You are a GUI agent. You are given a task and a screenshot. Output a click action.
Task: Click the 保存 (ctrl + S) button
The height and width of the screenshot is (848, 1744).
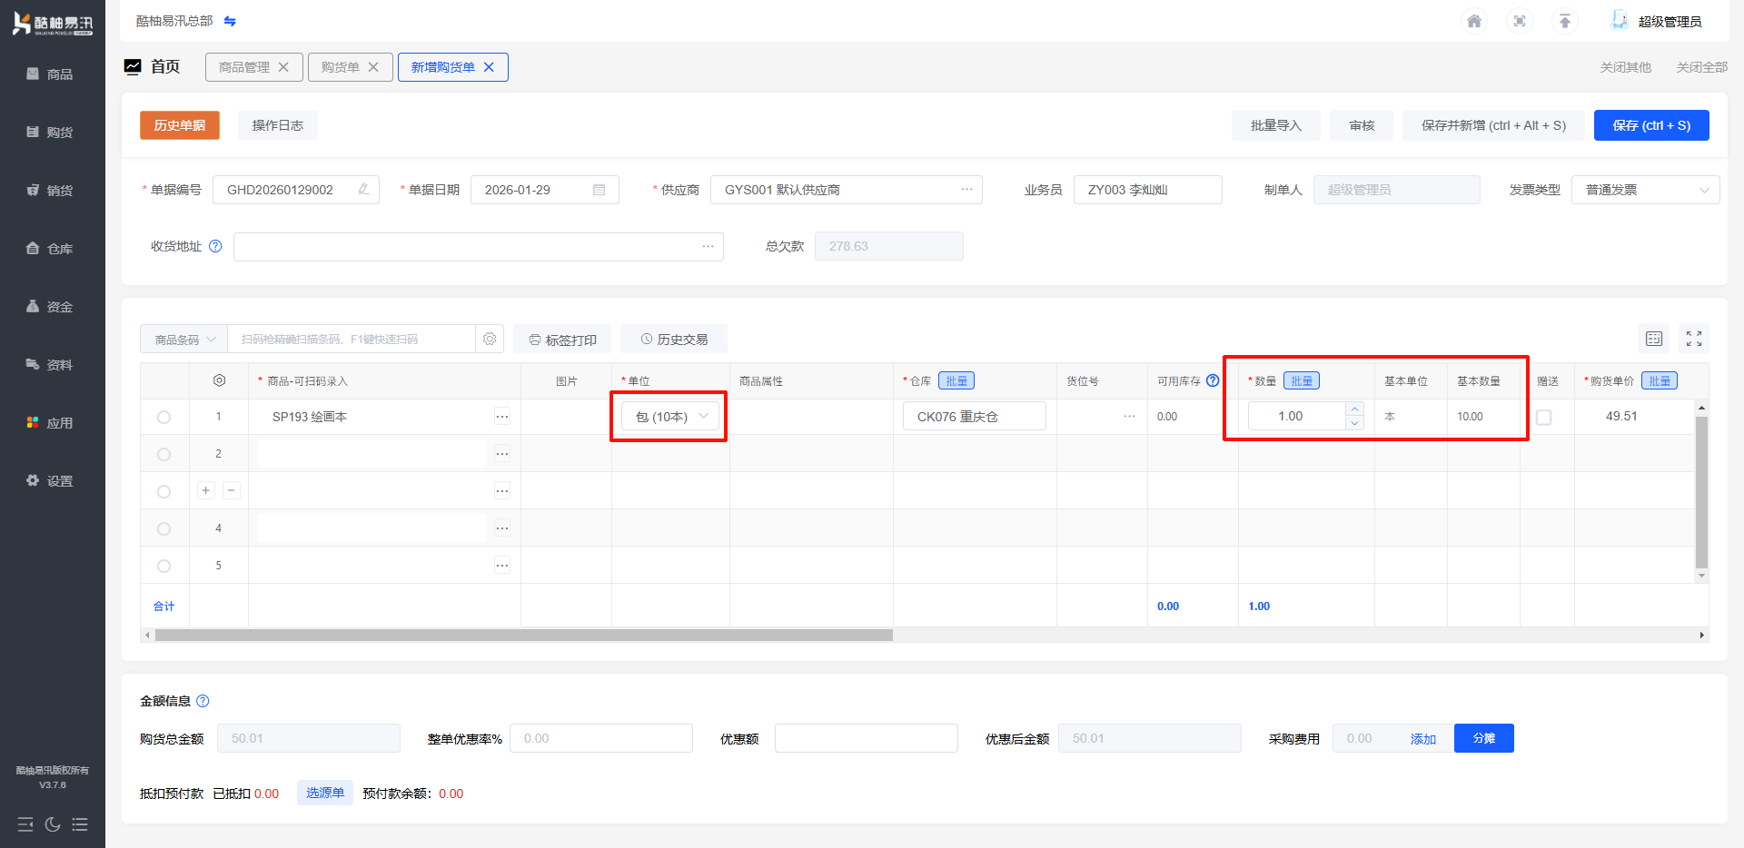[1650, 125]
